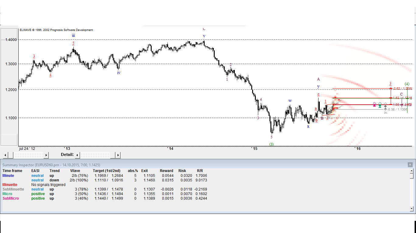Click the Summary Inspector title text
This screenshot has width=416, height=233.
pyautogui.click(x=51, y=165)
